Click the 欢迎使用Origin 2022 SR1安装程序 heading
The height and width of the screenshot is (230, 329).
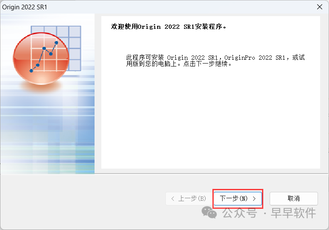[168, 27]
